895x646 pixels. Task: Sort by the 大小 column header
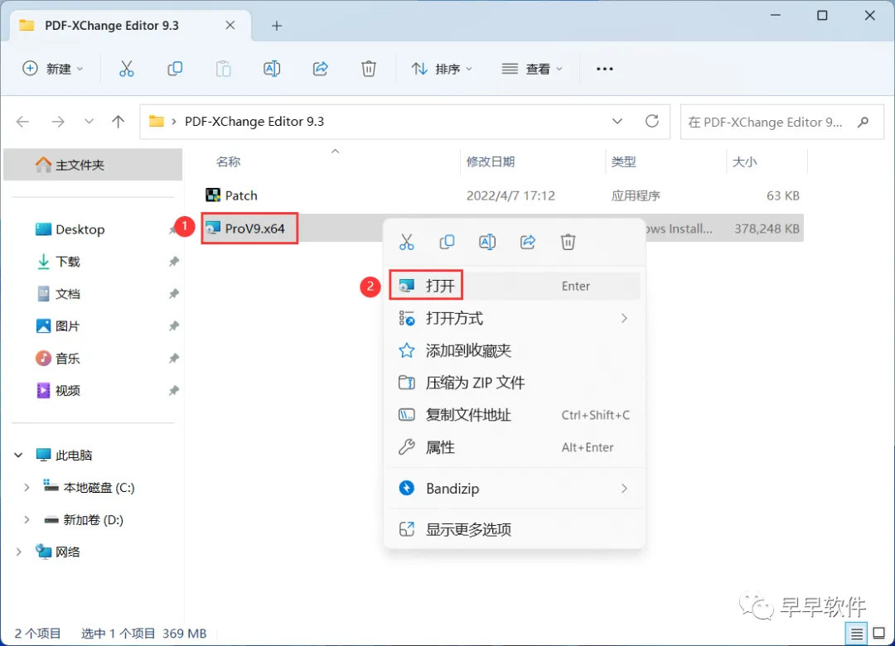pos(745,161)
